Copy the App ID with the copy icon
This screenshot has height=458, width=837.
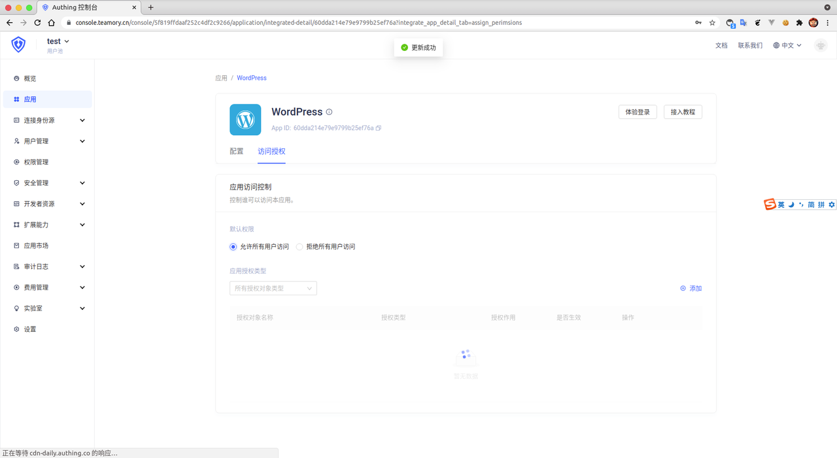(379, 128)
